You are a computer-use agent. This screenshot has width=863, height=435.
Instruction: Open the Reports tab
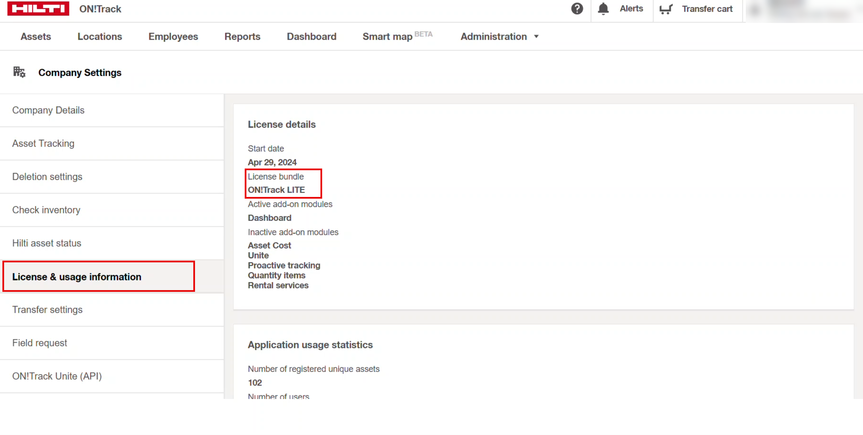pos(242,37)
